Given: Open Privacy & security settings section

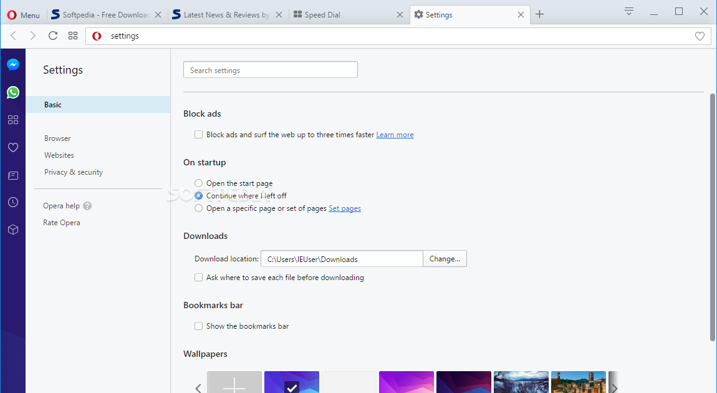Looking at the screenshot, I should [x=74, y=172].
